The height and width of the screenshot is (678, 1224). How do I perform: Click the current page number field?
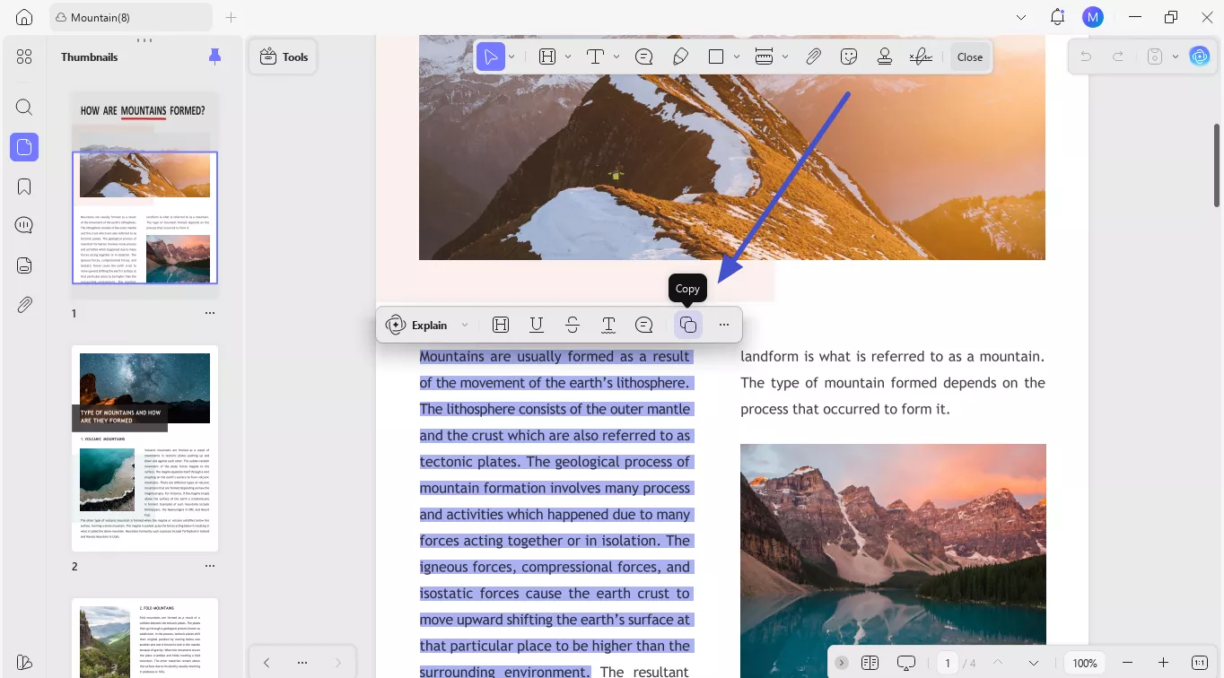pyautogui.click(x=947, y=663)
